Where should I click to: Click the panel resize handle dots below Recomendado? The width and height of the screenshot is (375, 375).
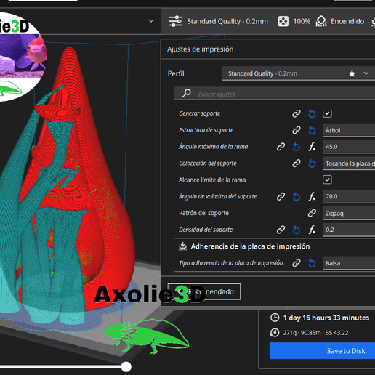[289, 308]
